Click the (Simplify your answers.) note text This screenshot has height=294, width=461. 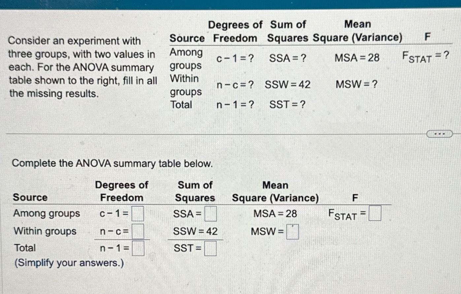pos(68,263)
